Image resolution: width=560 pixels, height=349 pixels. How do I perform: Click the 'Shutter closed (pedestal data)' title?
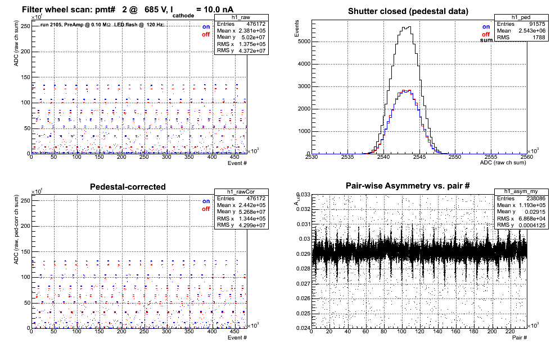[408, 11]
